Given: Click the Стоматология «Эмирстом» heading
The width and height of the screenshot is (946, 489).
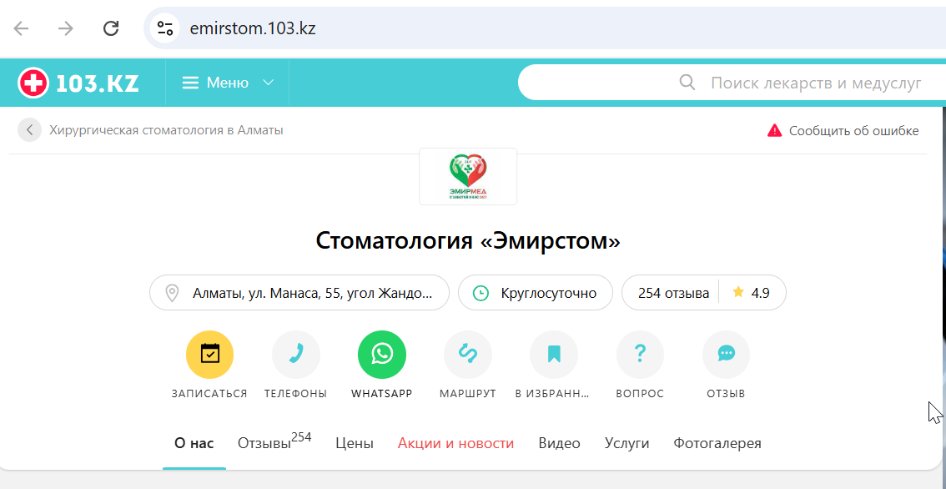Looking at the screenshot, I should (x=468, y=241).
